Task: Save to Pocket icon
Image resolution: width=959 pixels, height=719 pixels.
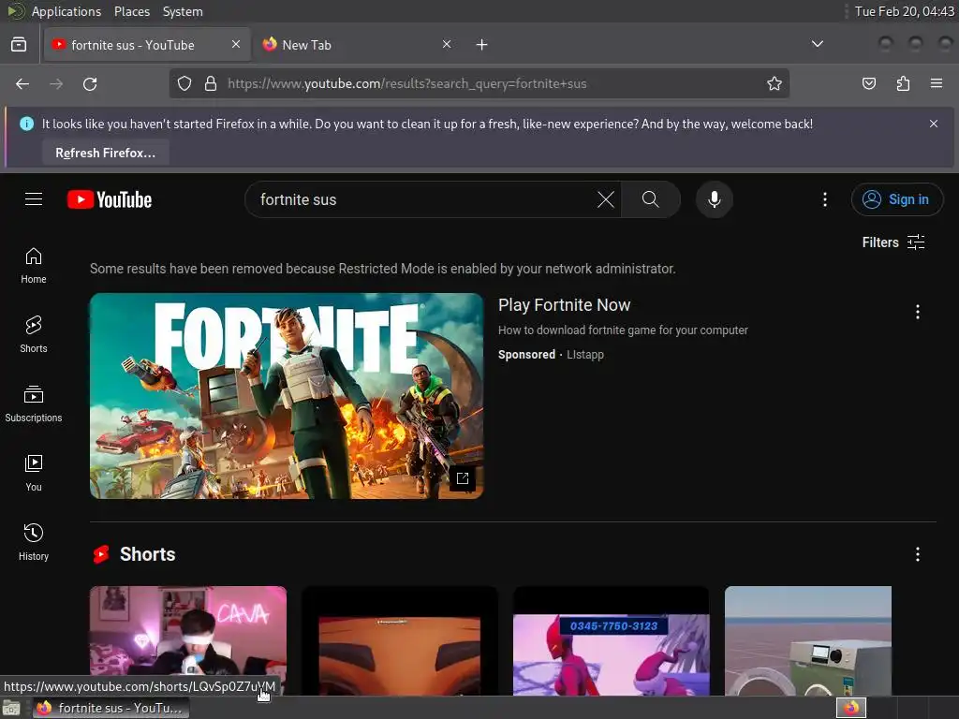Action: (868, 83)
